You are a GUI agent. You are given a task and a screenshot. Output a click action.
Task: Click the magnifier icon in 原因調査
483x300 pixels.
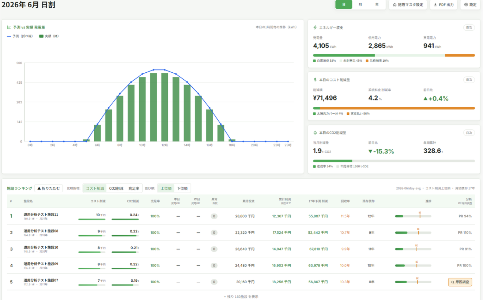click(453, 282)
